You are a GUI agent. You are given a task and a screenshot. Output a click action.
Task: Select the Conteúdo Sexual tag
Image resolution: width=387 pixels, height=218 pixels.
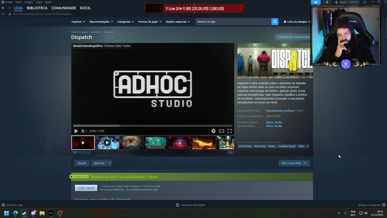point(287,146)
